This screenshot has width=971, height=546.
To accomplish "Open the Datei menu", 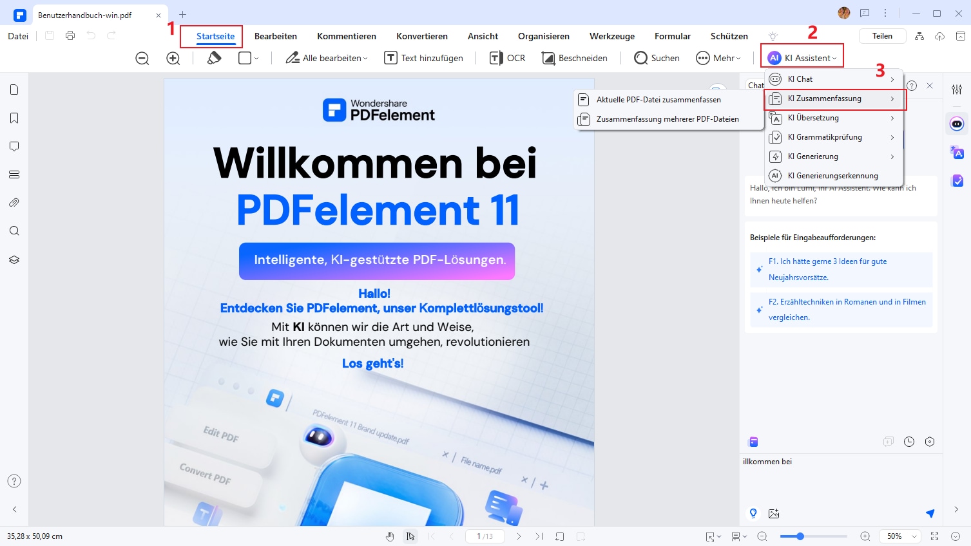I will [x=18, y=36].
